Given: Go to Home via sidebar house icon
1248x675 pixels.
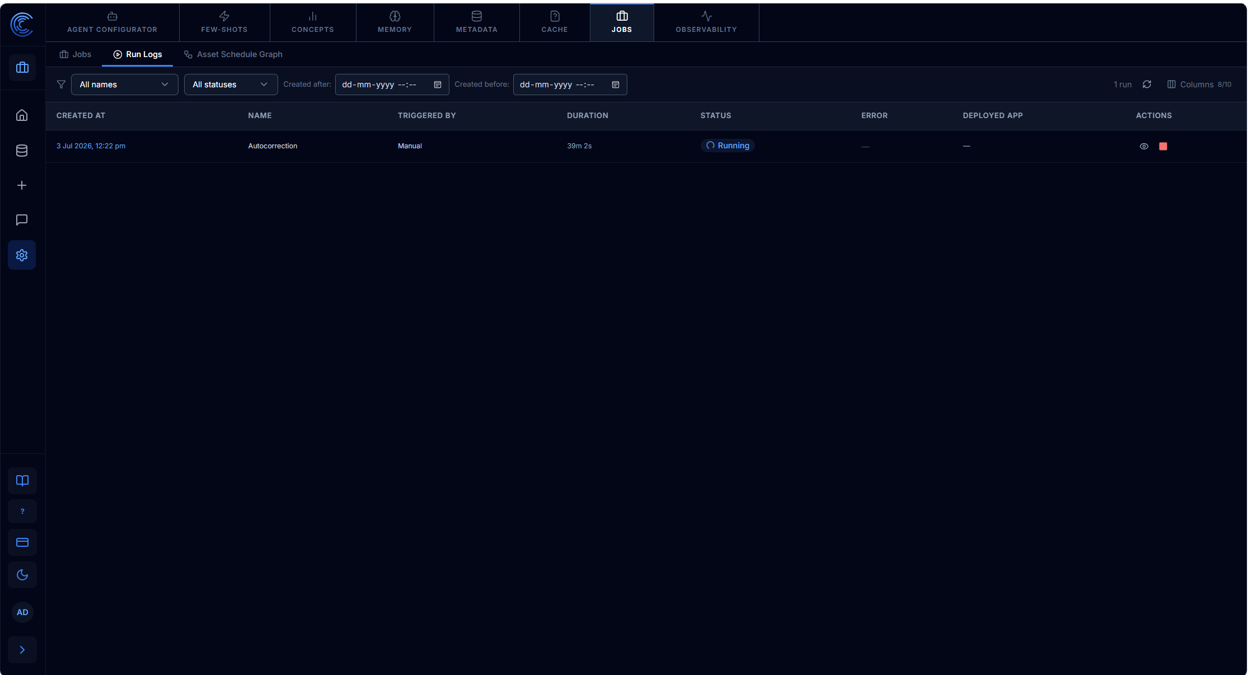Looking at the screenshot, I should tap(22, 115).
